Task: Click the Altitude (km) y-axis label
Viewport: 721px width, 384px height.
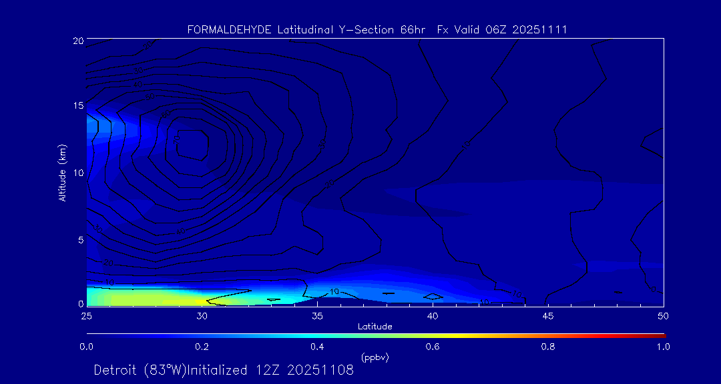Action: click(62, 172)
